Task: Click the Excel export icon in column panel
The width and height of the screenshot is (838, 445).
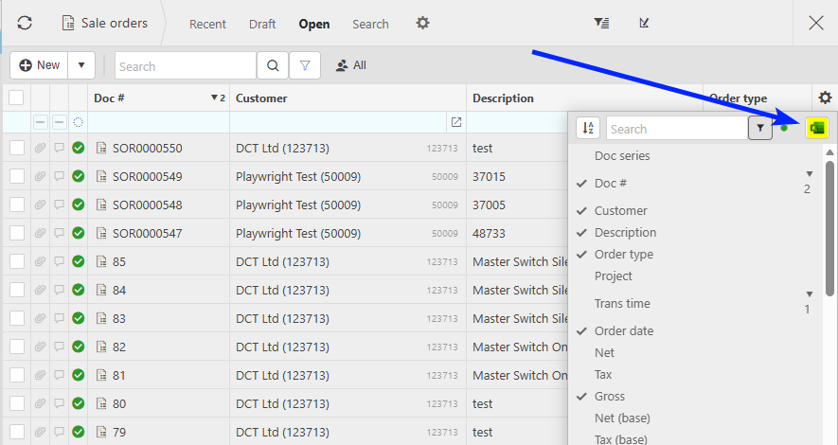Action: click(815, 128)
